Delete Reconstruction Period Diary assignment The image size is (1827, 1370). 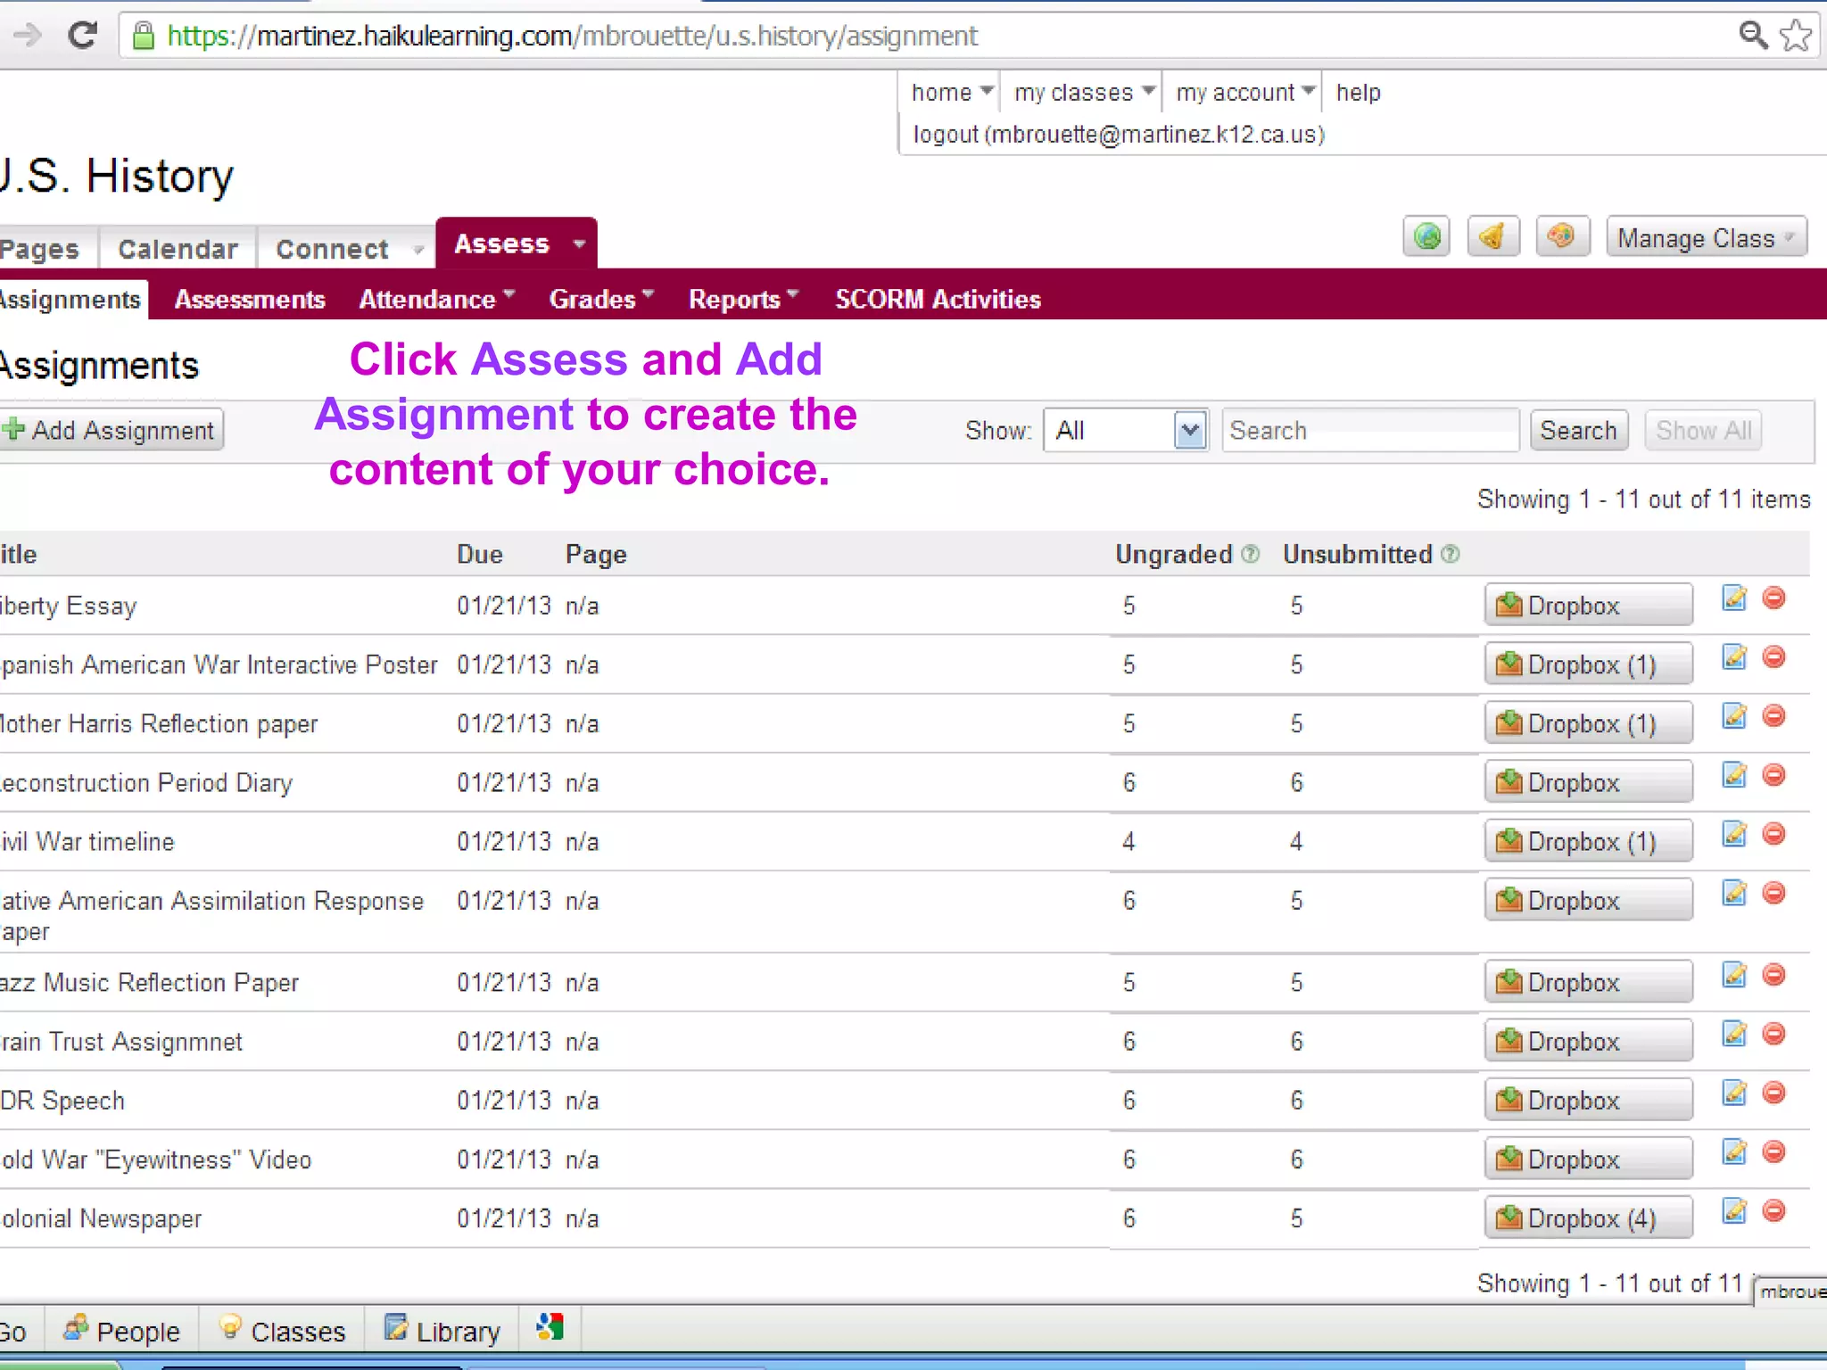click(1774, 775)
